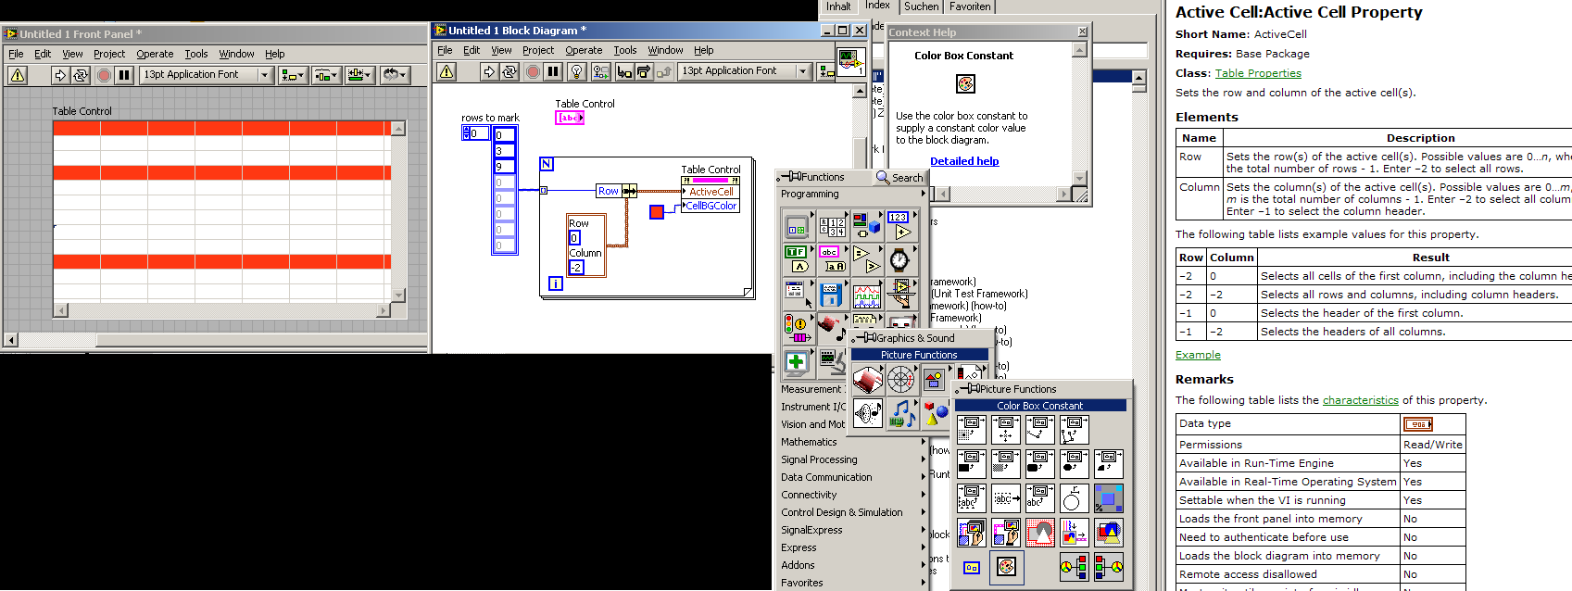Screen dimensions: 1572x591
Task: Click Run arrow in Block Diagram toolbar
Action: tap(488, 71)
